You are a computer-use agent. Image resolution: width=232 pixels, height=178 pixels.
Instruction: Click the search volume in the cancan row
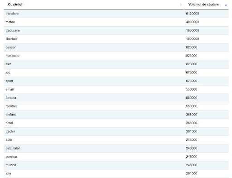(192, 47)
